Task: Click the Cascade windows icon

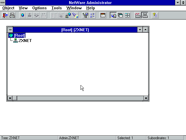Action: (120, 15)
